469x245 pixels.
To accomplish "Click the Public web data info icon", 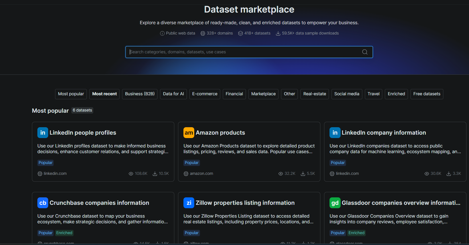I will [x=162, y=33].
